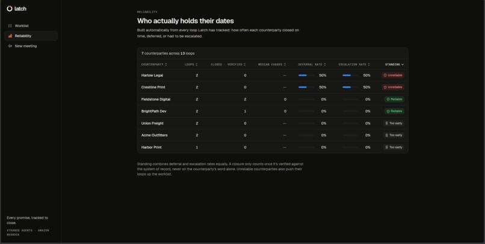Viewport: 485px width, 244px height.
Task: Click Crestline Print's escalation rate bar
Action: click(350, 87)
